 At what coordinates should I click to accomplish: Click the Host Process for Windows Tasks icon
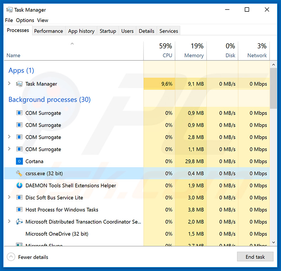19,210
